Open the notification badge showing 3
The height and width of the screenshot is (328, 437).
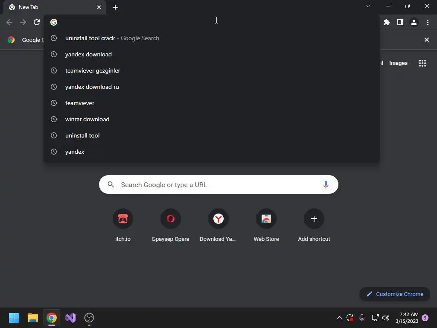pyautogui.click(x=425, y=318)
